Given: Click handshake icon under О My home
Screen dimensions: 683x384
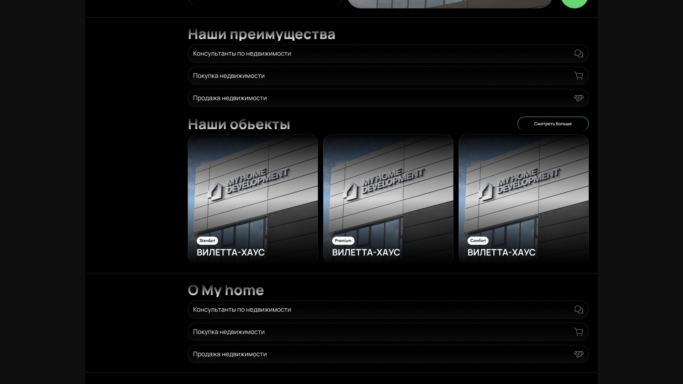Looking at the screenshot, I should [x=579, y=354].
